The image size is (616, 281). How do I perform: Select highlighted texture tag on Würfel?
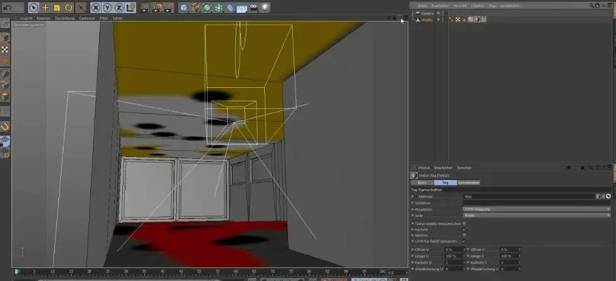click(x=477, y=19)
